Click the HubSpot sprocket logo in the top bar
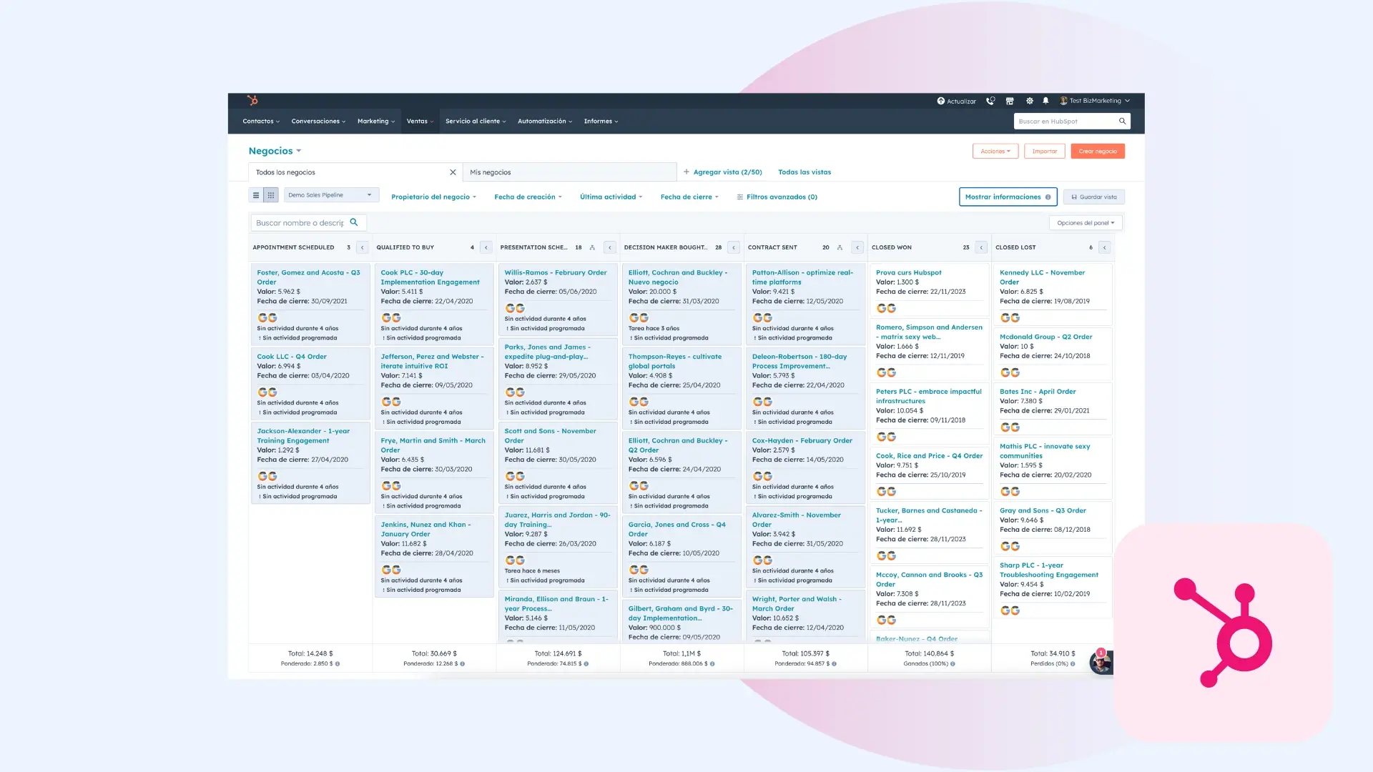Viewport: 1373px width, 772px height. pos(252,101)
